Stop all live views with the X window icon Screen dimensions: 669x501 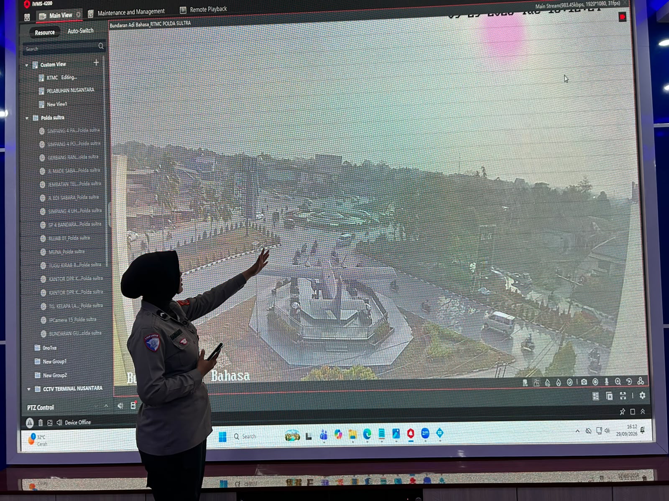click(x=609, y=396)
